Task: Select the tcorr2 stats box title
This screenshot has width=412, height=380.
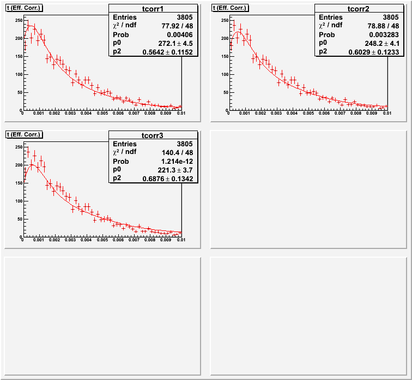Action: tap(359, 9)
